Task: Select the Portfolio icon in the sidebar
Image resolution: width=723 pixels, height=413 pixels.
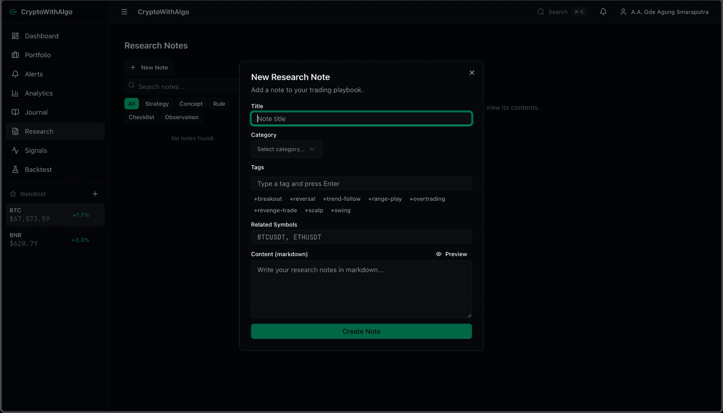Action: coord(16,55)
